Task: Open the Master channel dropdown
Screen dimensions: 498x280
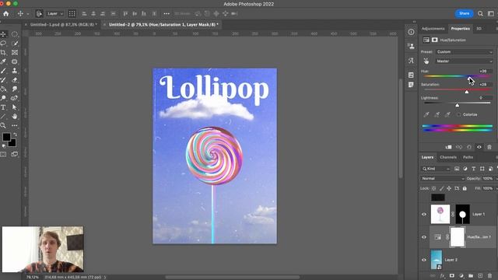Action: [x=465, y=61]
